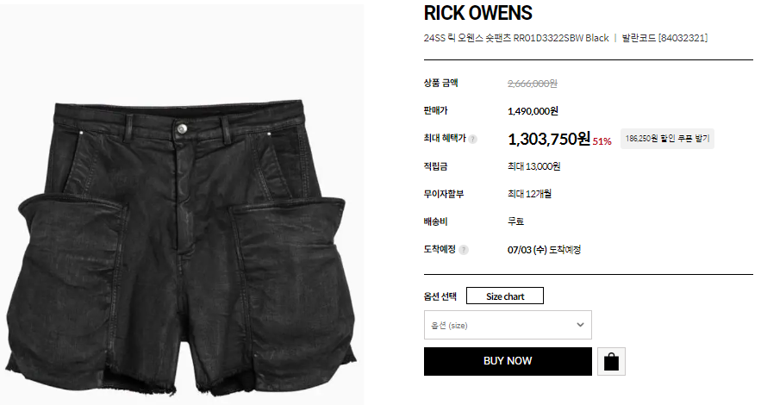Open the help icon beside 도착예정

click(x=464, y=250)
